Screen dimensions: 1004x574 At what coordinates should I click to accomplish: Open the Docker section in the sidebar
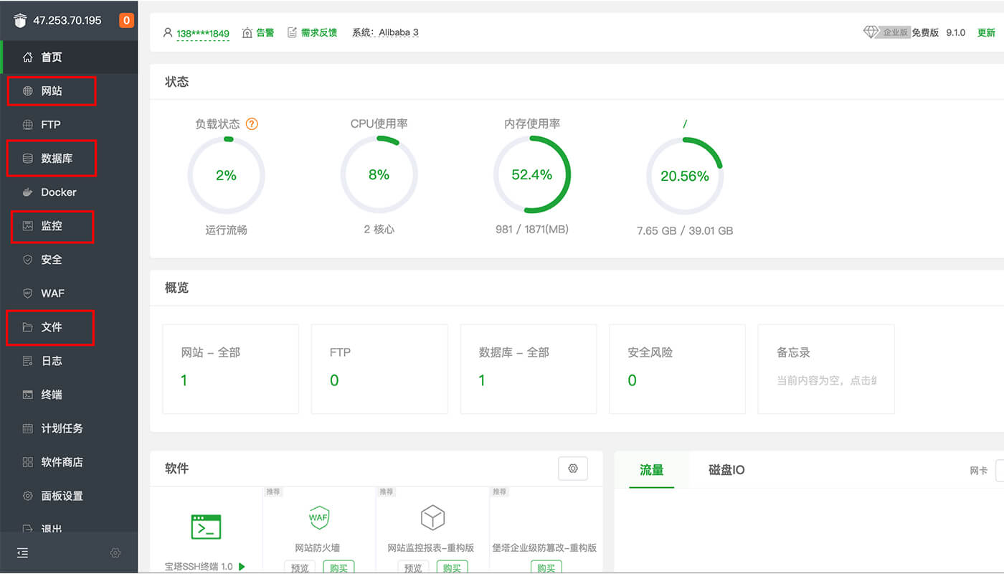tap(69, 192)
